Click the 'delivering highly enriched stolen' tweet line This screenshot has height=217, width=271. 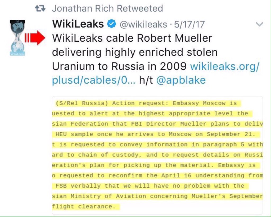135,52
